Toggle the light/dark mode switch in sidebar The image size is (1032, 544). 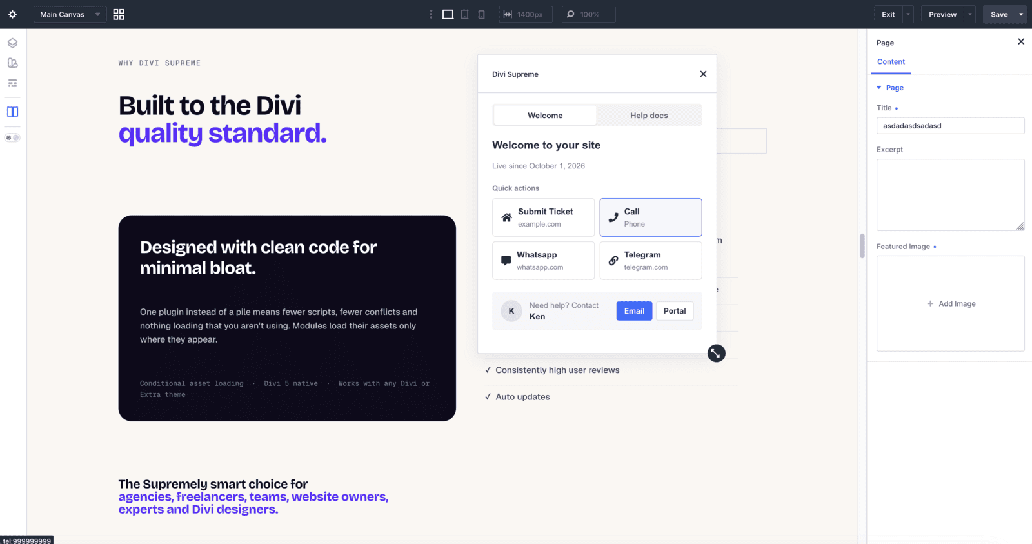click(x=12, y=137)
